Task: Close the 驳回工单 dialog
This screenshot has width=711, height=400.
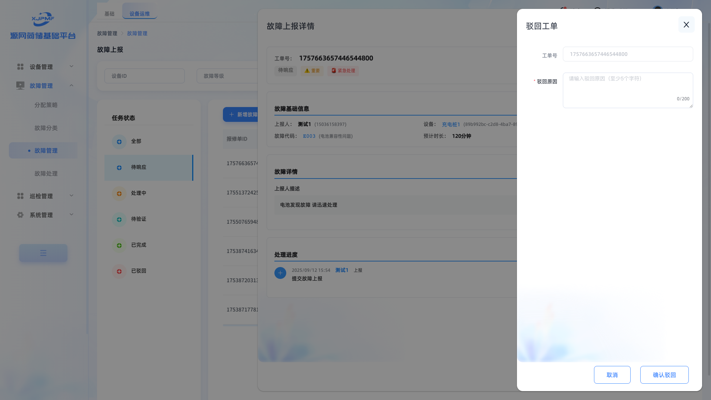Action: (x=686, y=24)
